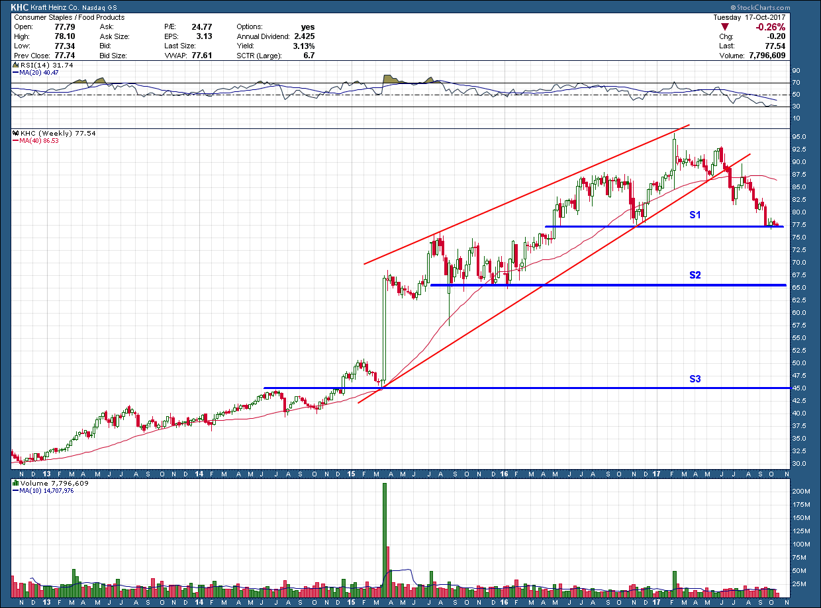Viewport: 821px width, 608px height.
Task: Click Consumer Staples / Food Products sector text
Action: coord(68,17)
